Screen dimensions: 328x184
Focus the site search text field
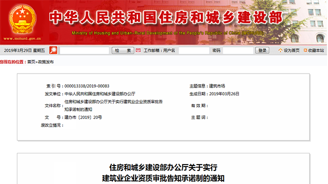[x=85, y=50]
